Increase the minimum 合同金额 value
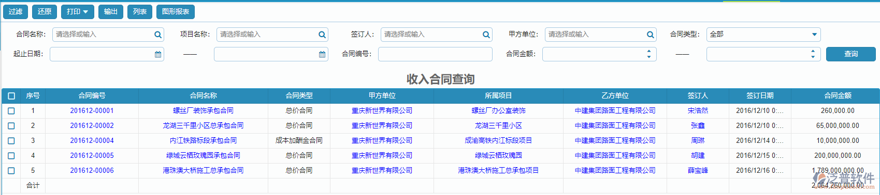The width and height of the screenshot is (880, 195). point(649,51)
